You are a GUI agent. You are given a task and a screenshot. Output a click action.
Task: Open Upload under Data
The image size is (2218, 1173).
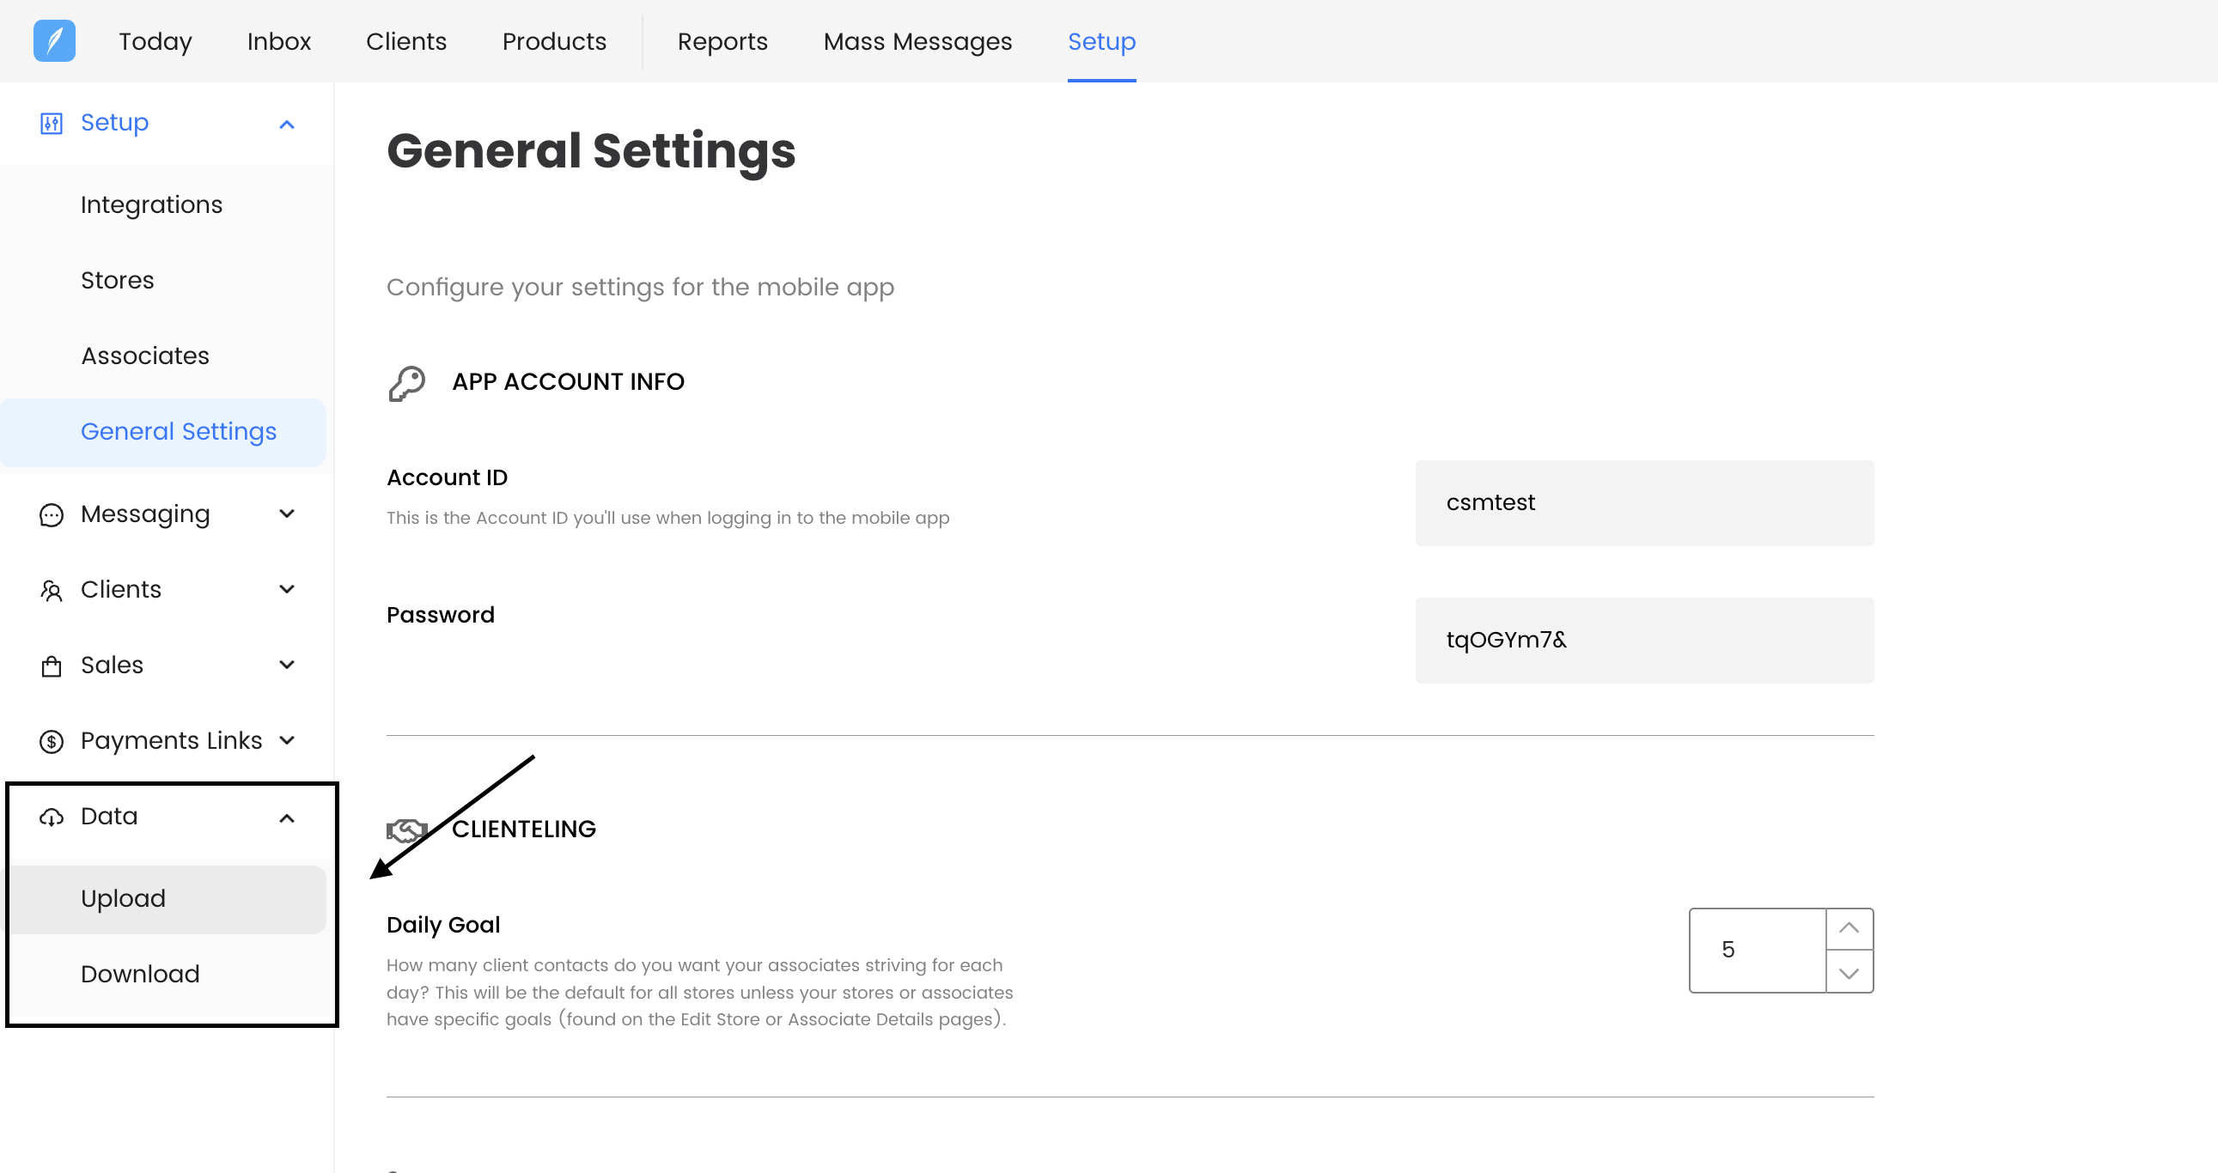click(123, 898)
